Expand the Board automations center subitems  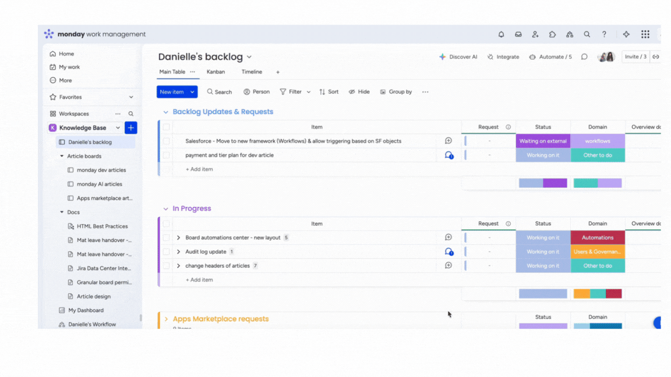click(x=178, y=237)
